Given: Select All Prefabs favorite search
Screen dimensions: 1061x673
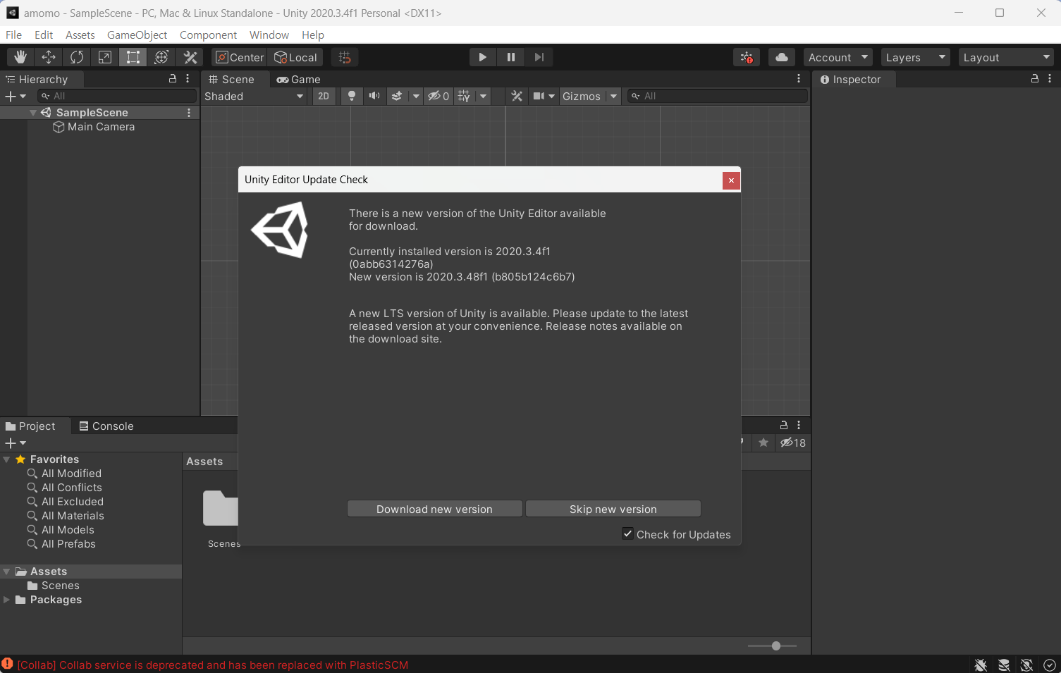Looking at the screenshot, I should [x=68, y=544].
